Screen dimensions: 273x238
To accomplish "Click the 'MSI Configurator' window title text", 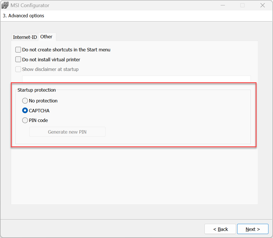I will point(30,5).
